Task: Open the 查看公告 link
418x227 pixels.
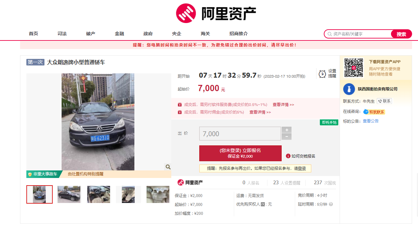Action: point(371,121)
